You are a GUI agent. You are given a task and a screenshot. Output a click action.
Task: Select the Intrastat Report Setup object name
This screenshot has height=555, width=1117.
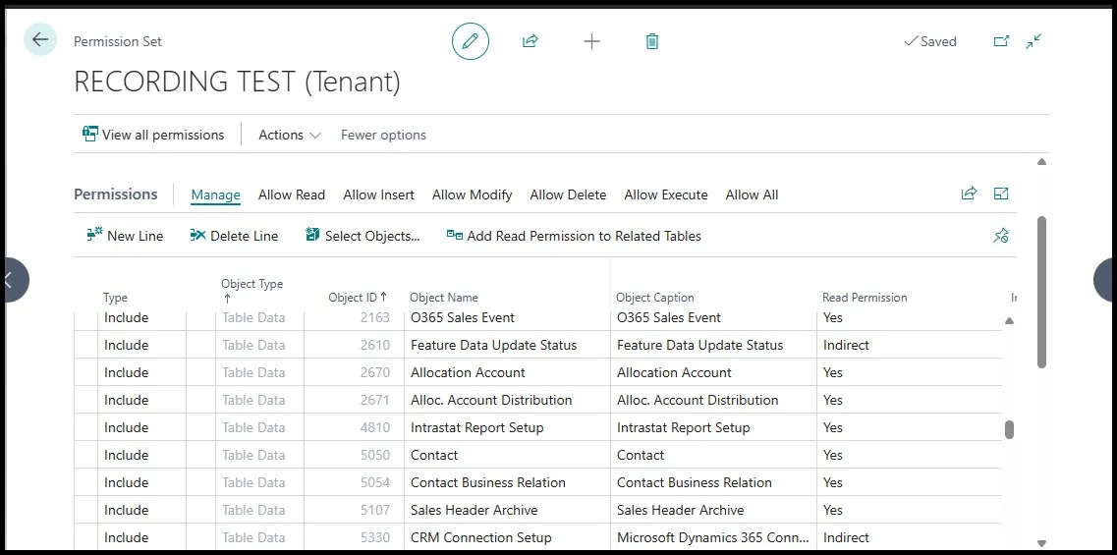click(477, 427)
